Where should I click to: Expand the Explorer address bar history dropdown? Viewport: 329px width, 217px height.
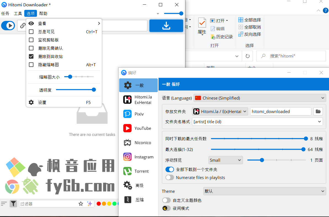(237, 56)
